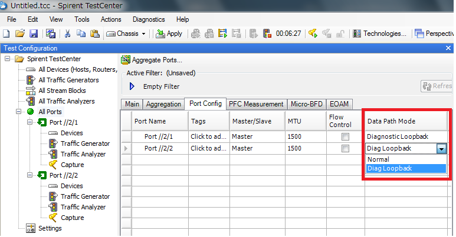
Task: Switch to the Main tab
Action: coord(132,104)
